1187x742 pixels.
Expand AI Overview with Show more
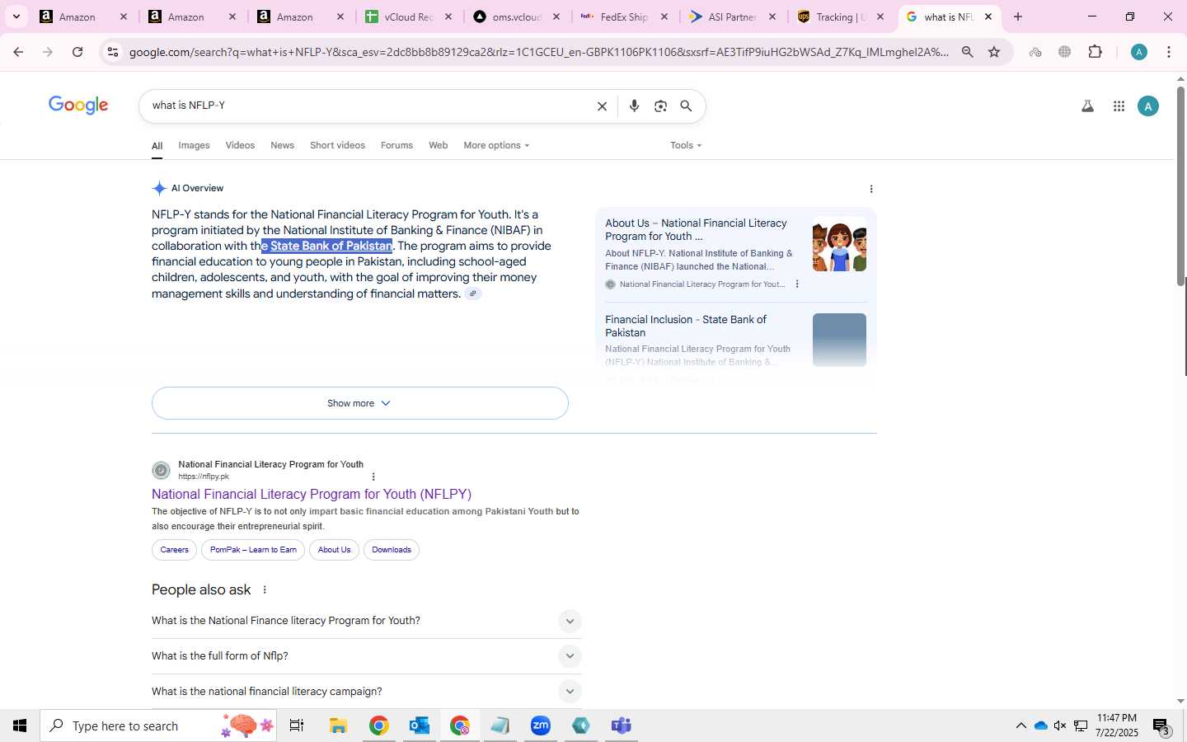(x=359, y=403)
